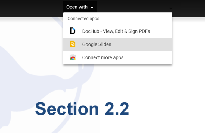Screen dimensions: 205x133
Task: Open the "Open with" menu button
Action: pyautogui.click(x=80, y=7)
